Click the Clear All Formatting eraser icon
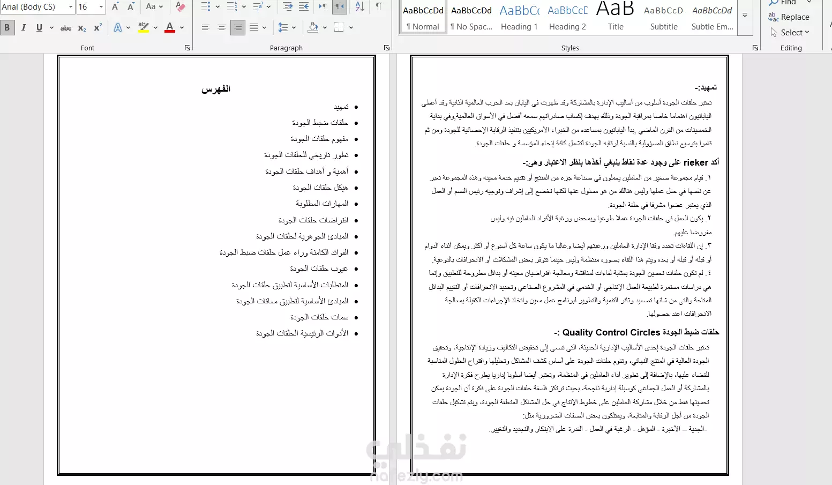 (x=181, y=6)
